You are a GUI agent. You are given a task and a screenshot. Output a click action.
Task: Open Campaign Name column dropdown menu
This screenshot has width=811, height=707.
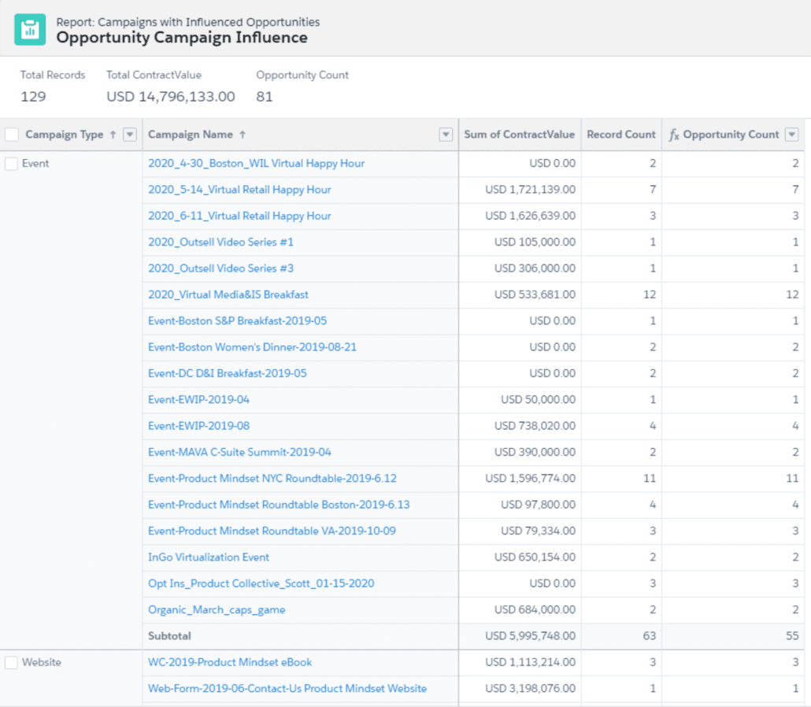446,135
